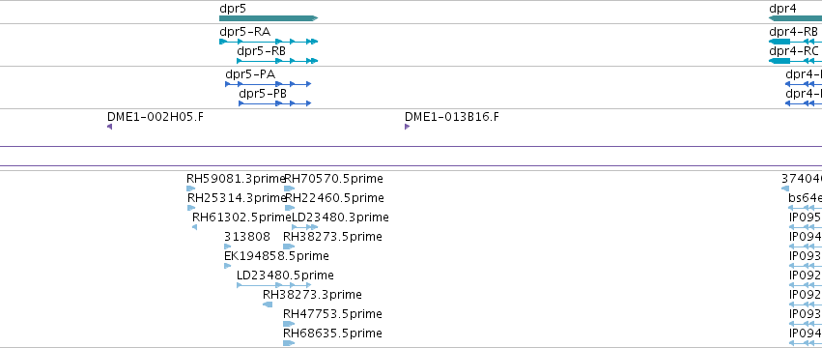The width and height of the screenshot is (822, 348).
Task: Click the RH38273.3prime EST glyph
Action: point(268,304)
